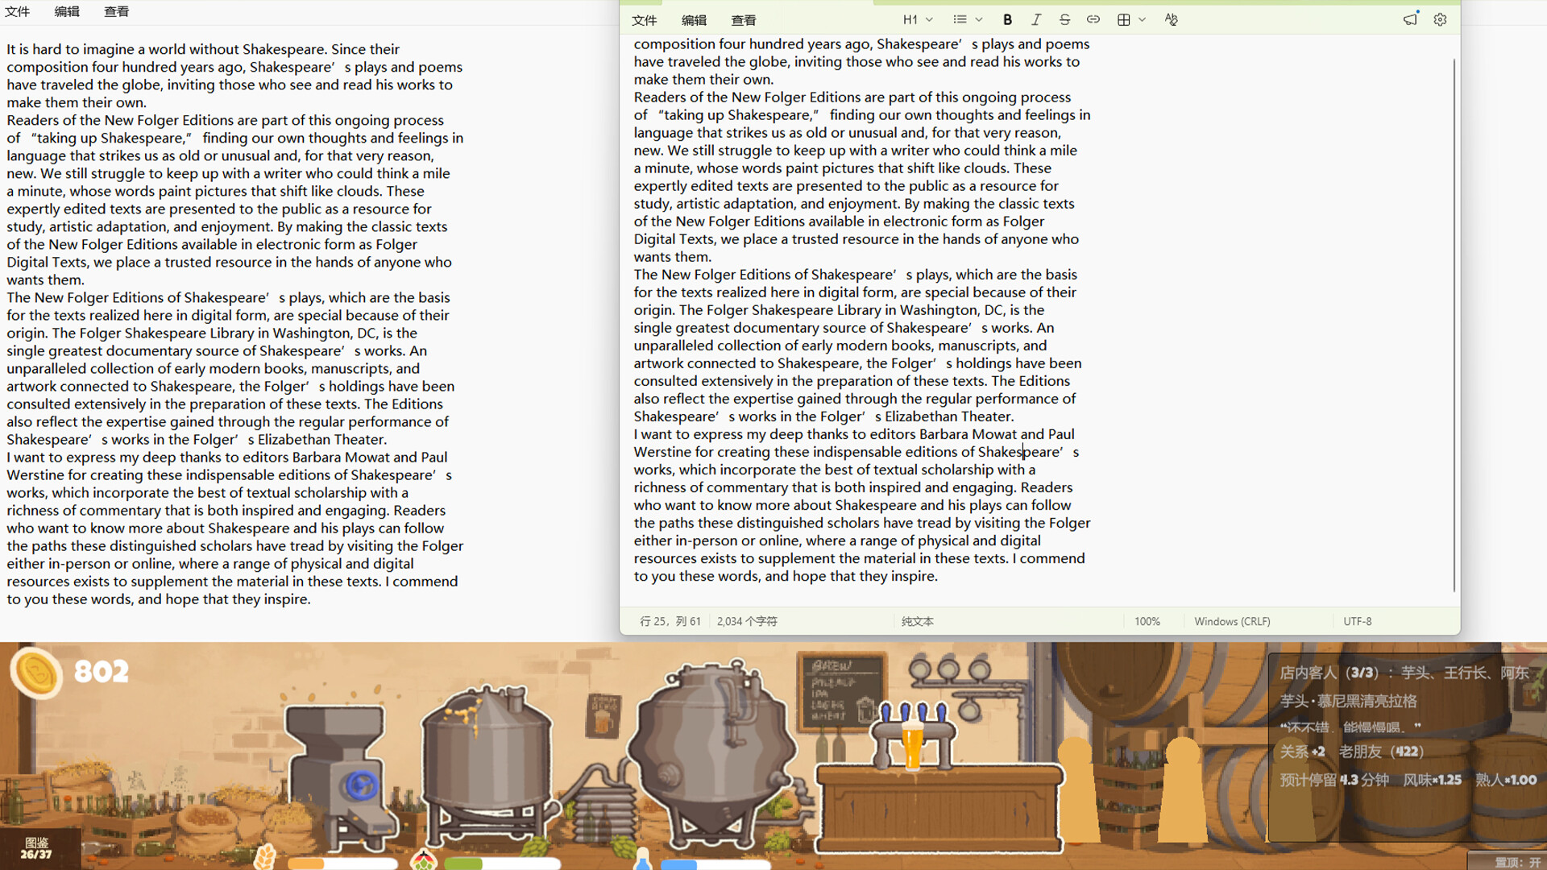Click the line and column indicator 行 25, 列 61
The image size is (1547, 870).
[x=670, y=621]
